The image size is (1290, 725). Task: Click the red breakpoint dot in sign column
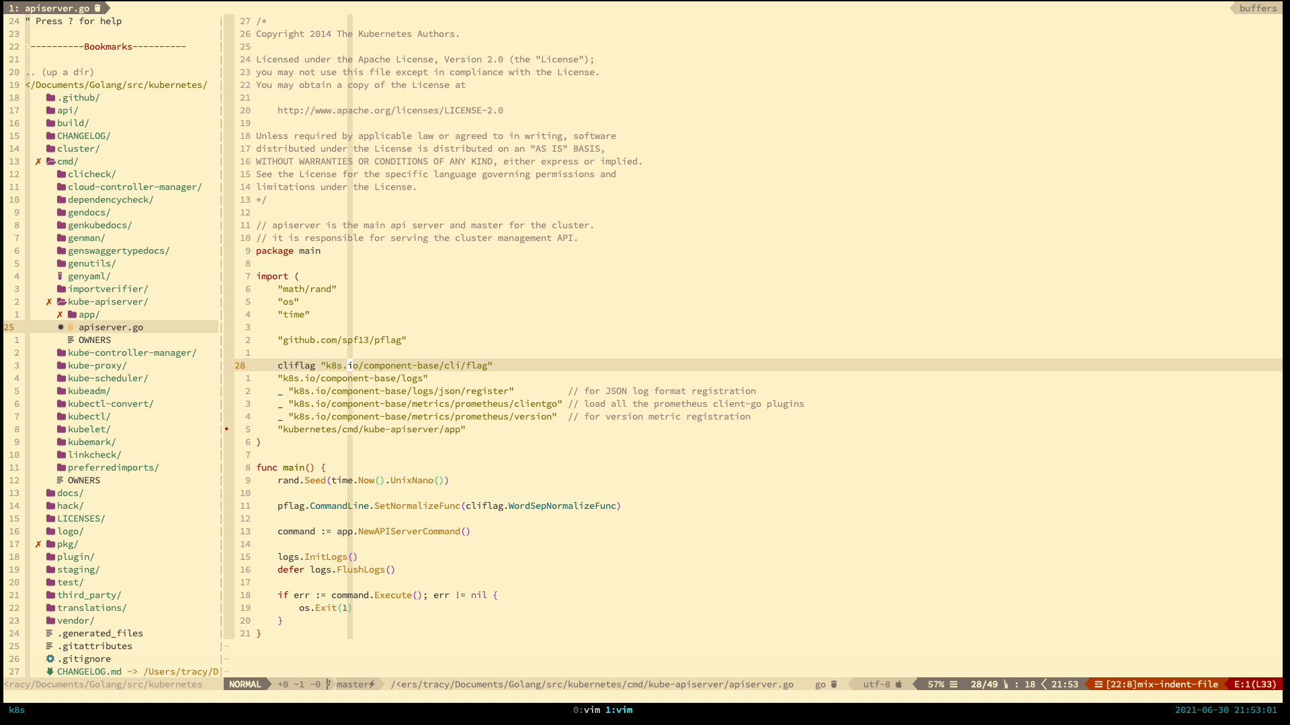coord(226,429)
